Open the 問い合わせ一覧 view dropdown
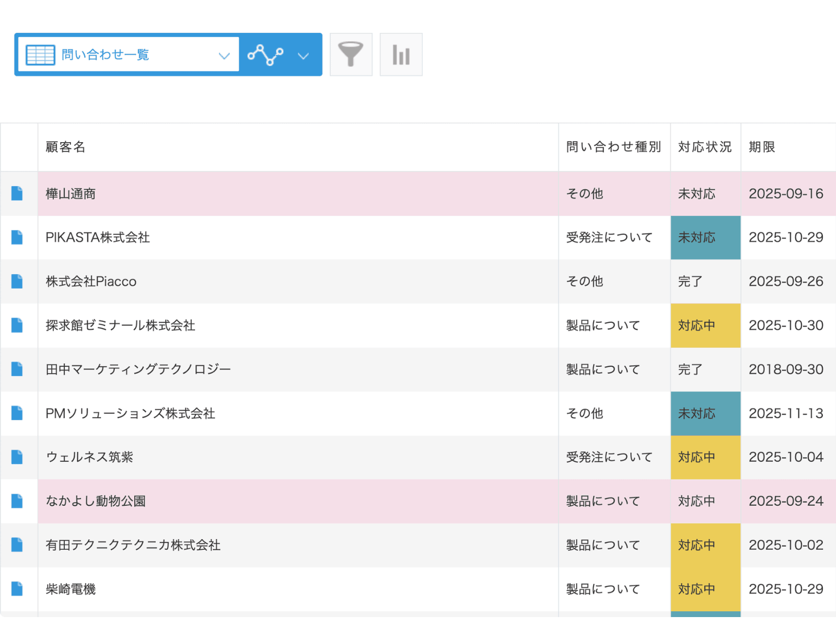Viewport: 836px width, 627px height. coord(129,54)
